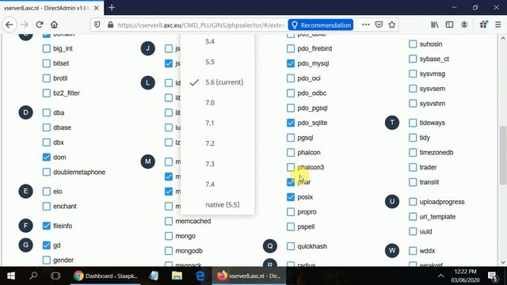Screen dimensions: 507x285
Task: Bookmark this page with the star icon
Action: [392, 25]
